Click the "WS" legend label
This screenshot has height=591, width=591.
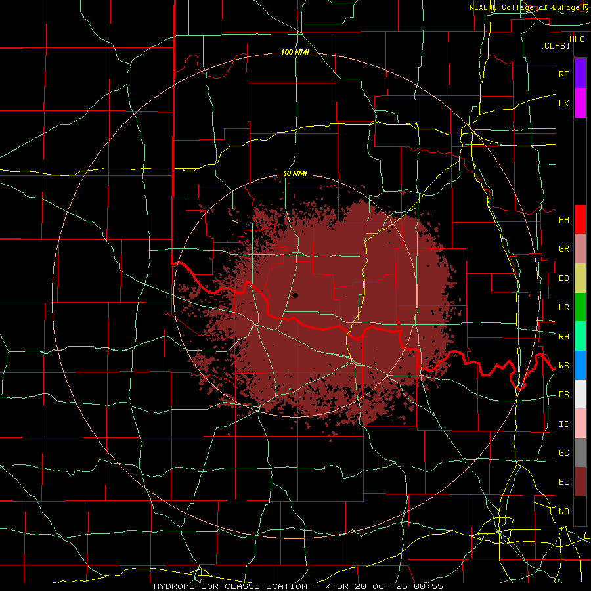click(563, 366)
